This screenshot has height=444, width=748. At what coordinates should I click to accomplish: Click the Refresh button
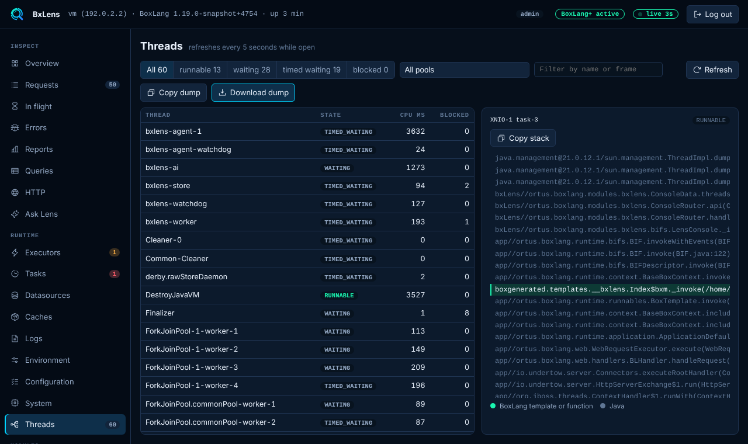click(x=712, y=70)
